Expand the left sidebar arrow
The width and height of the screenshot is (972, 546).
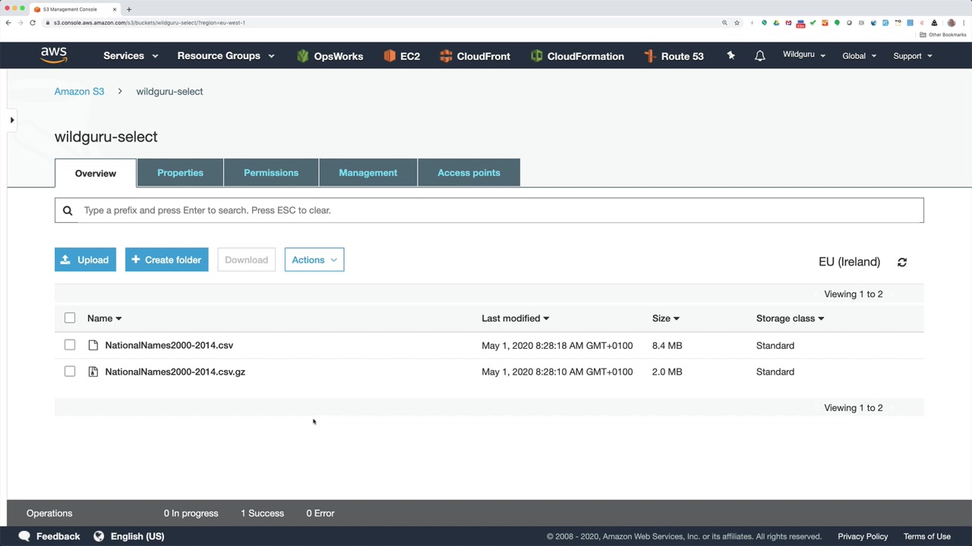click(12, 120)
